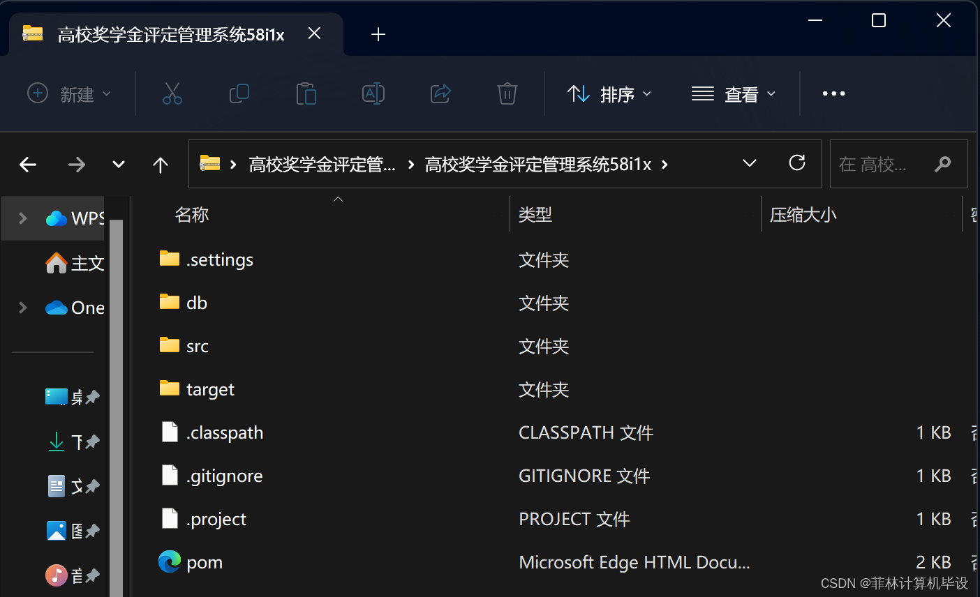Click the sidebar vertical scrollbar
This screenshot has height=597, width=980.
click(x=116, y=408)
